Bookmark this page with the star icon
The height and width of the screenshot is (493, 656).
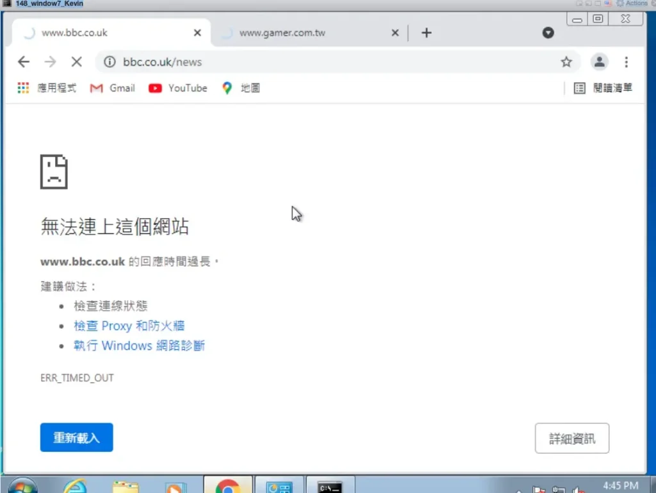(566, 62)
